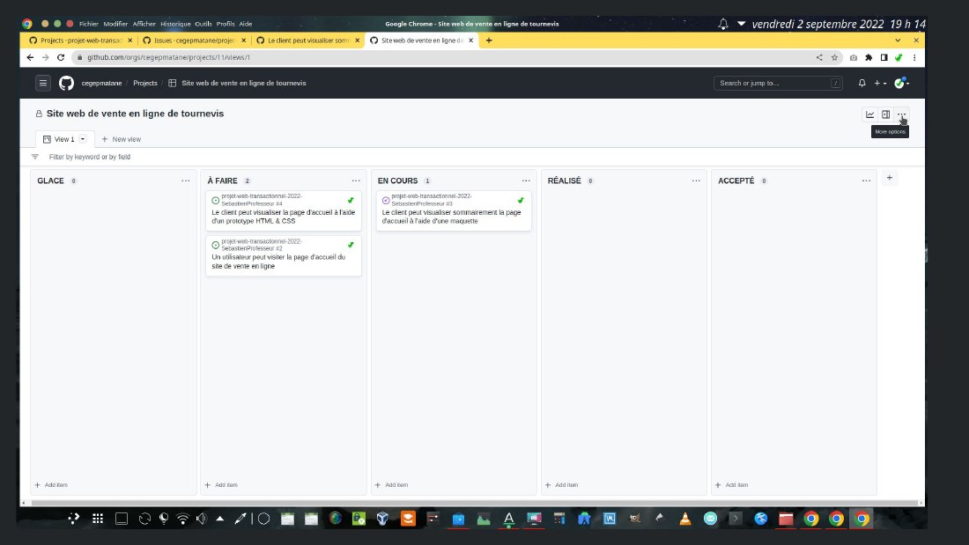Open the RÉALISÉ column three-dot menu
This screenshot has width=969, height=545.
[x=696, y=180]
